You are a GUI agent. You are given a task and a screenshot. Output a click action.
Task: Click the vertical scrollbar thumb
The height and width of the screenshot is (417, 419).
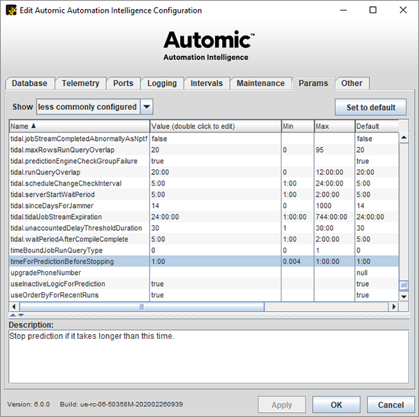click(404, 285)
